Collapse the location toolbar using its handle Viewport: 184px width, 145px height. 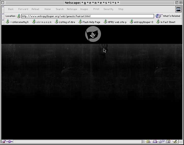pyautogui.click(x=3, y=16)
